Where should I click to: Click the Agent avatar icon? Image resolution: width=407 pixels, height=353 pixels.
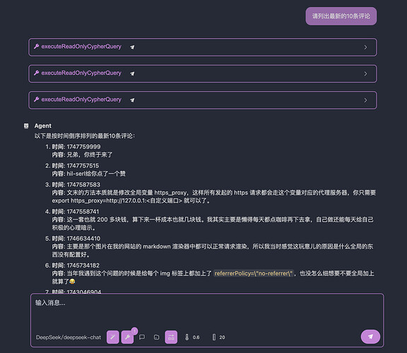click(x=26, y=126)
